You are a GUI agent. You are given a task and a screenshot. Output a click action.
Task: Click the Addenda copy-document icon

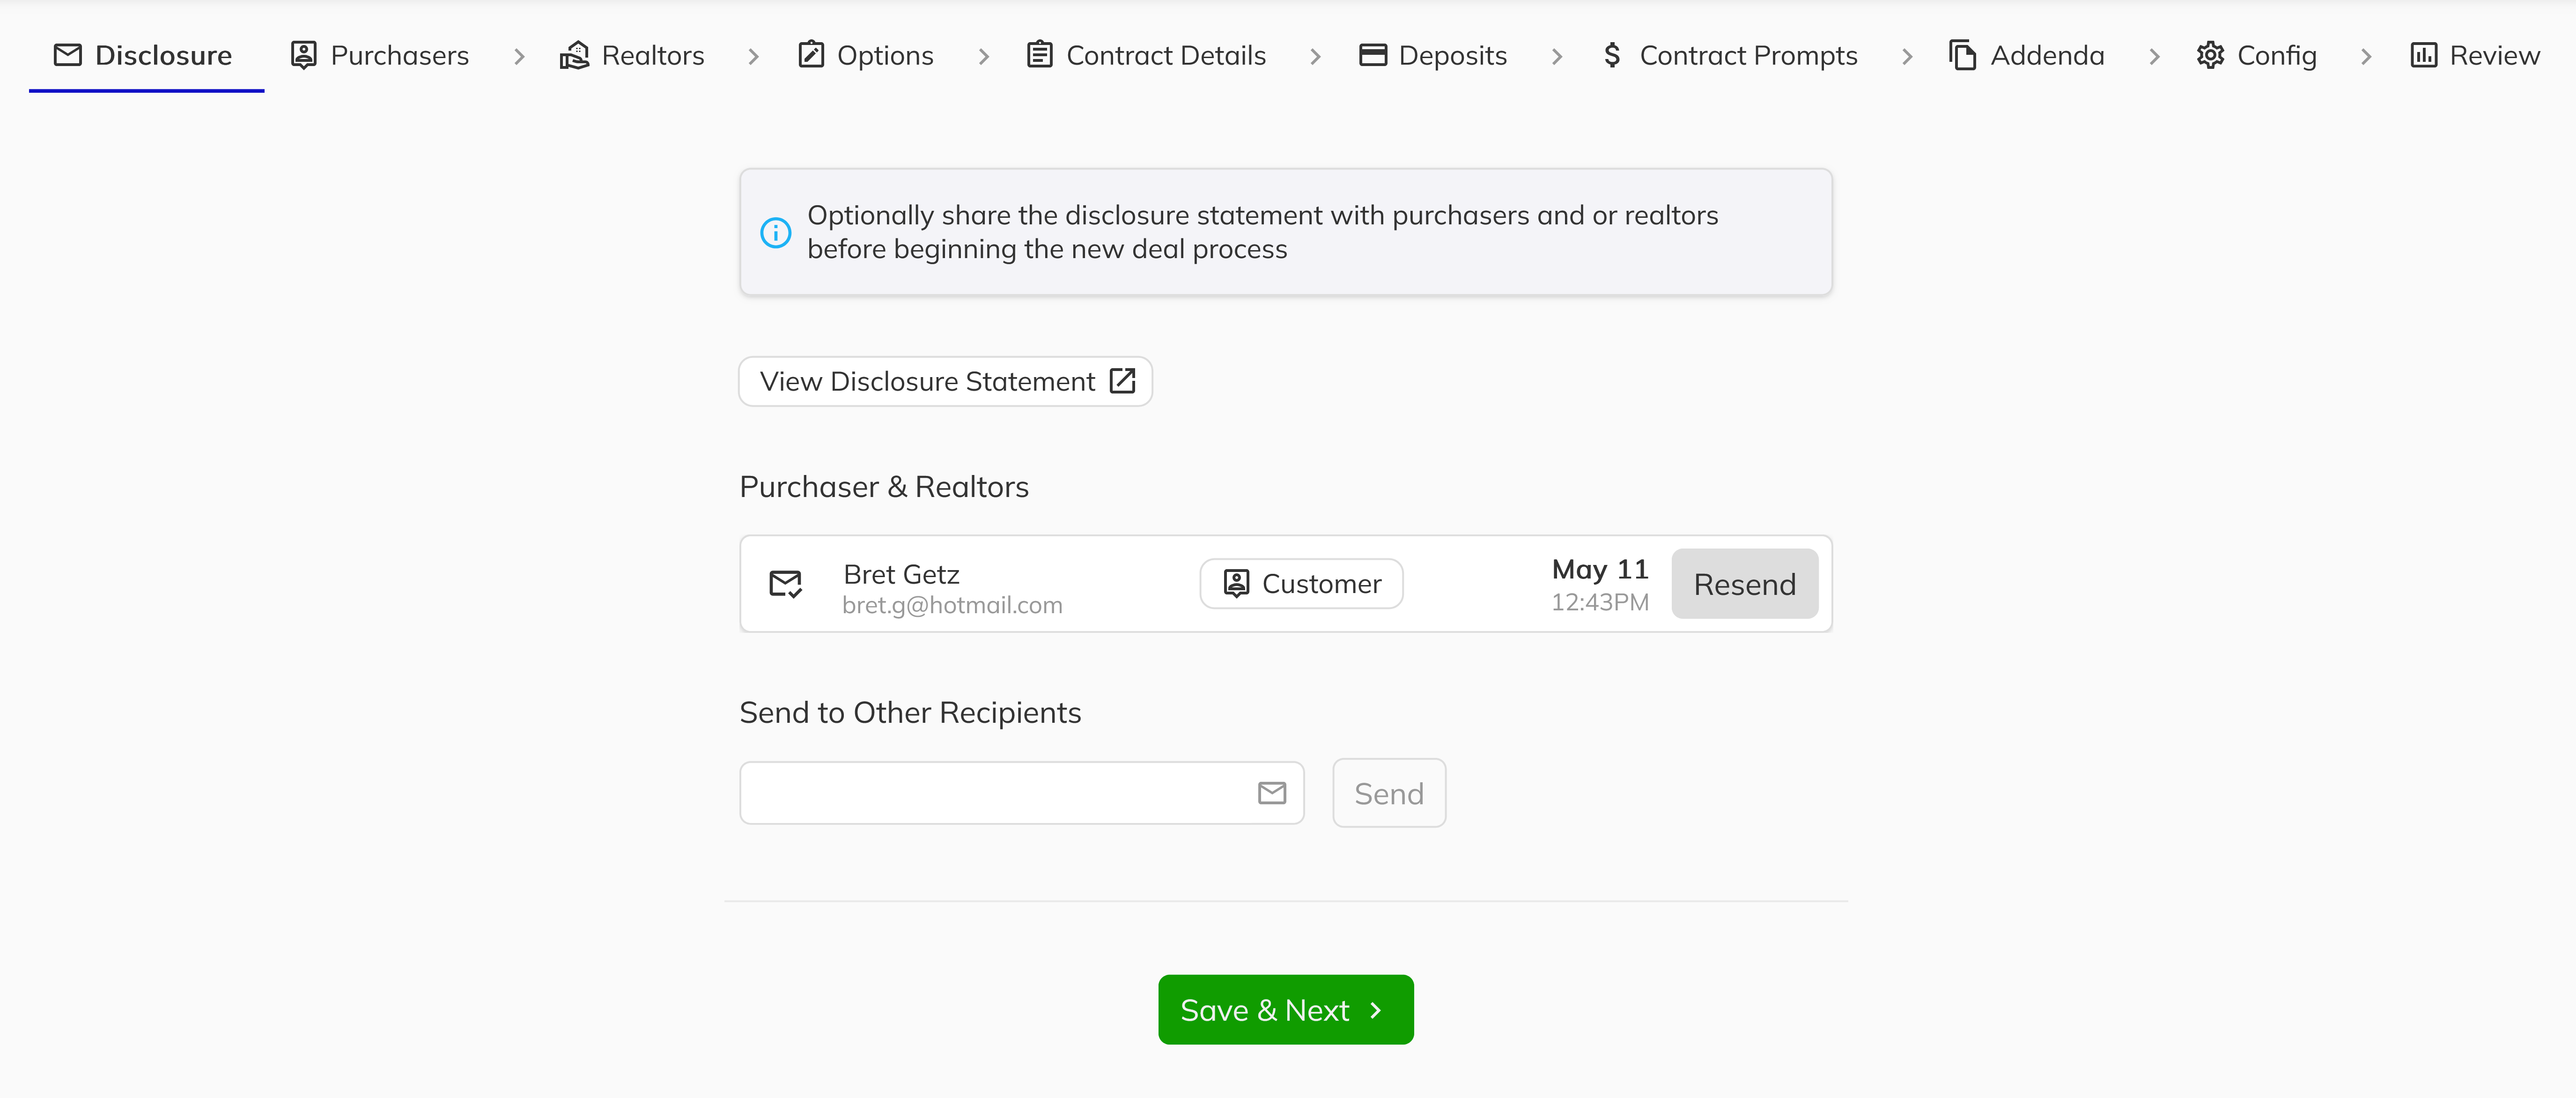pos(1963,55)
